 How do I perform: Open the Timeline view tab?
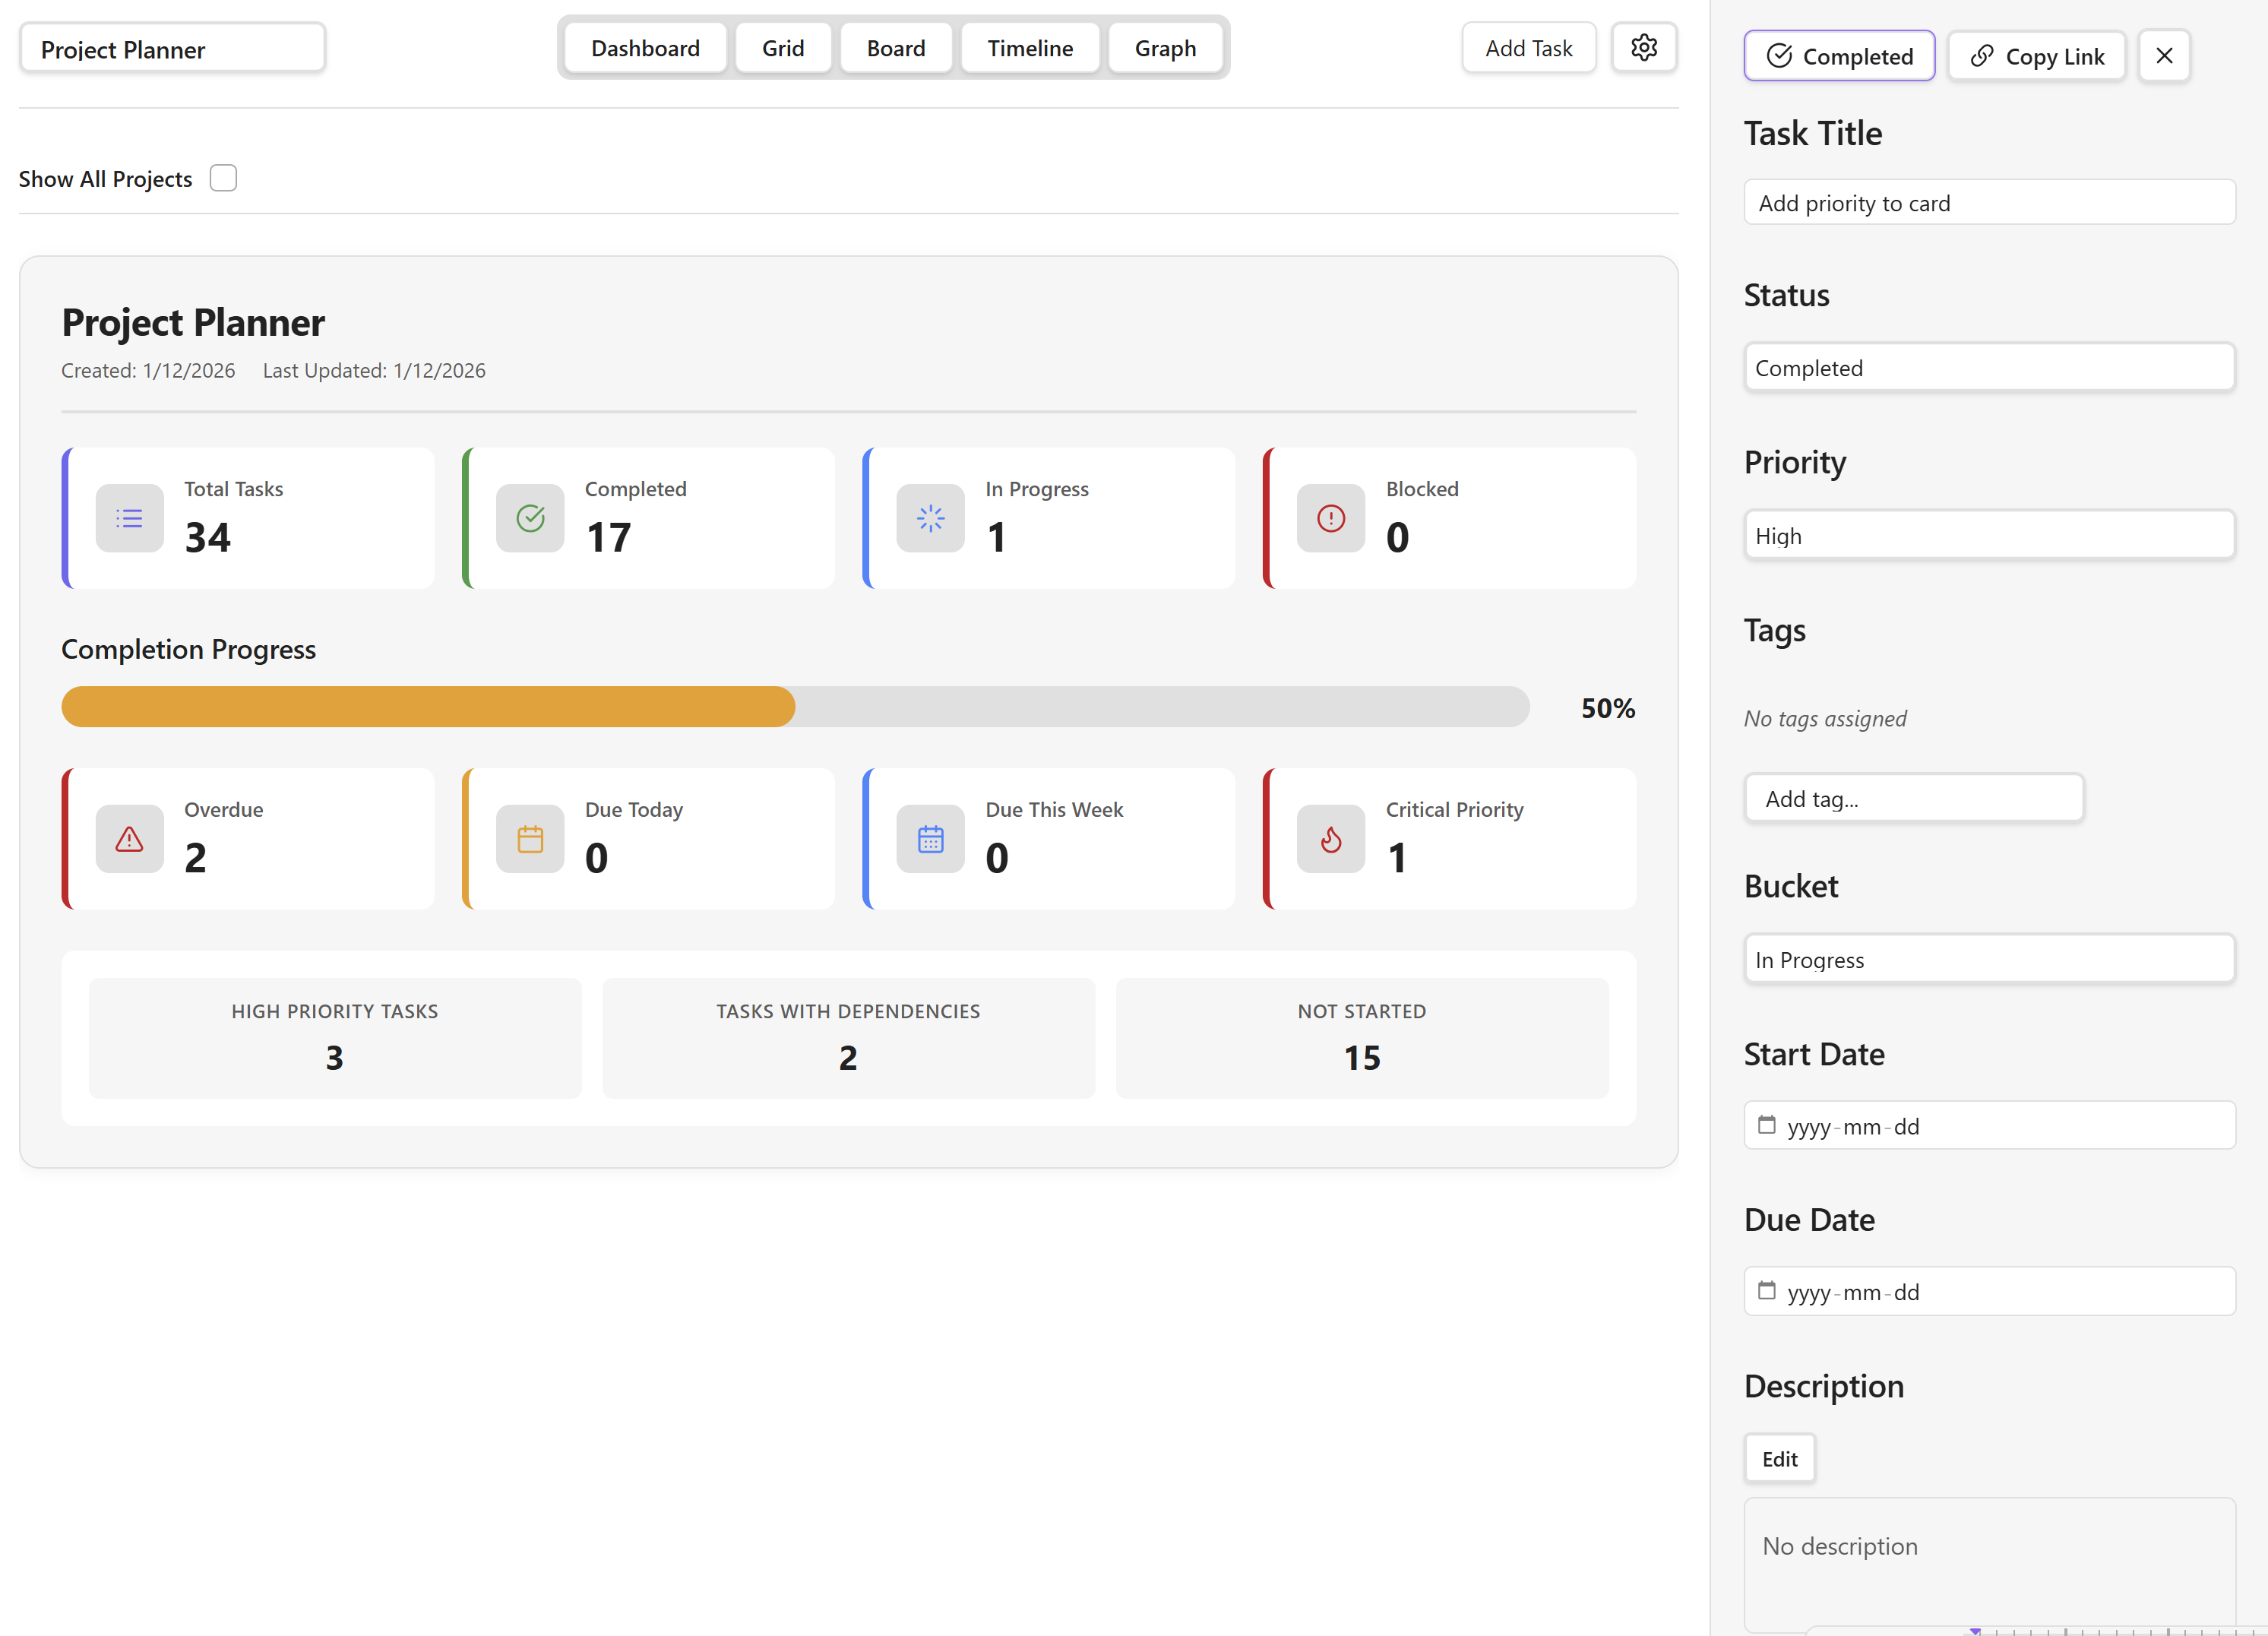pos(1029,48)
